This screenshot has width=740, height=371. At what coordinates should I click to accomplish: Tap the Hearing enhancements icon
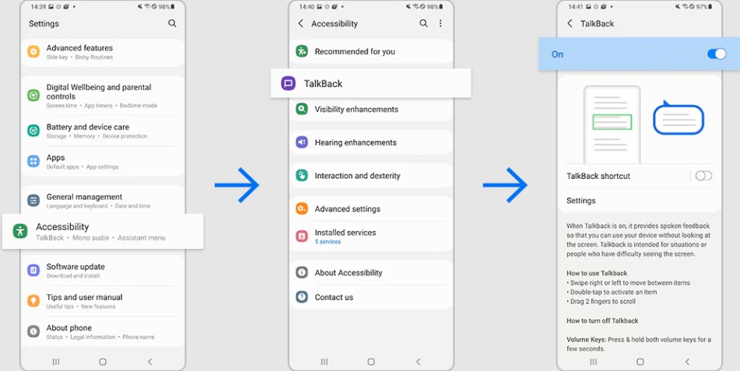(x=302, y=142)
